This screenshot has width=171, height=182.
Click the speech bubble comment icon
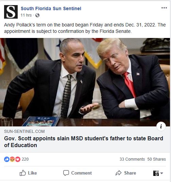pos(66,173)
